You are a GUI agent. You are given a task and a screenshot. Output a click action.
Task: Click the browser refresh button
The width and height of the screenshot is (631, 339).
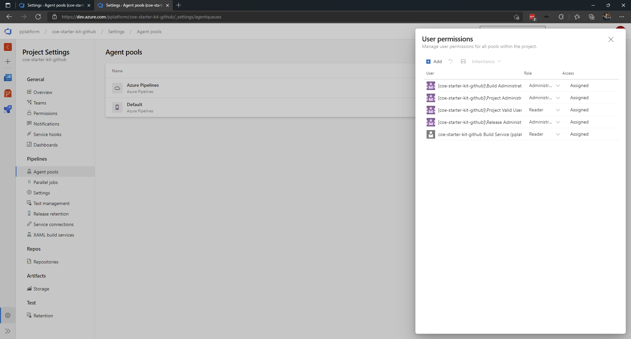[38, 17]
